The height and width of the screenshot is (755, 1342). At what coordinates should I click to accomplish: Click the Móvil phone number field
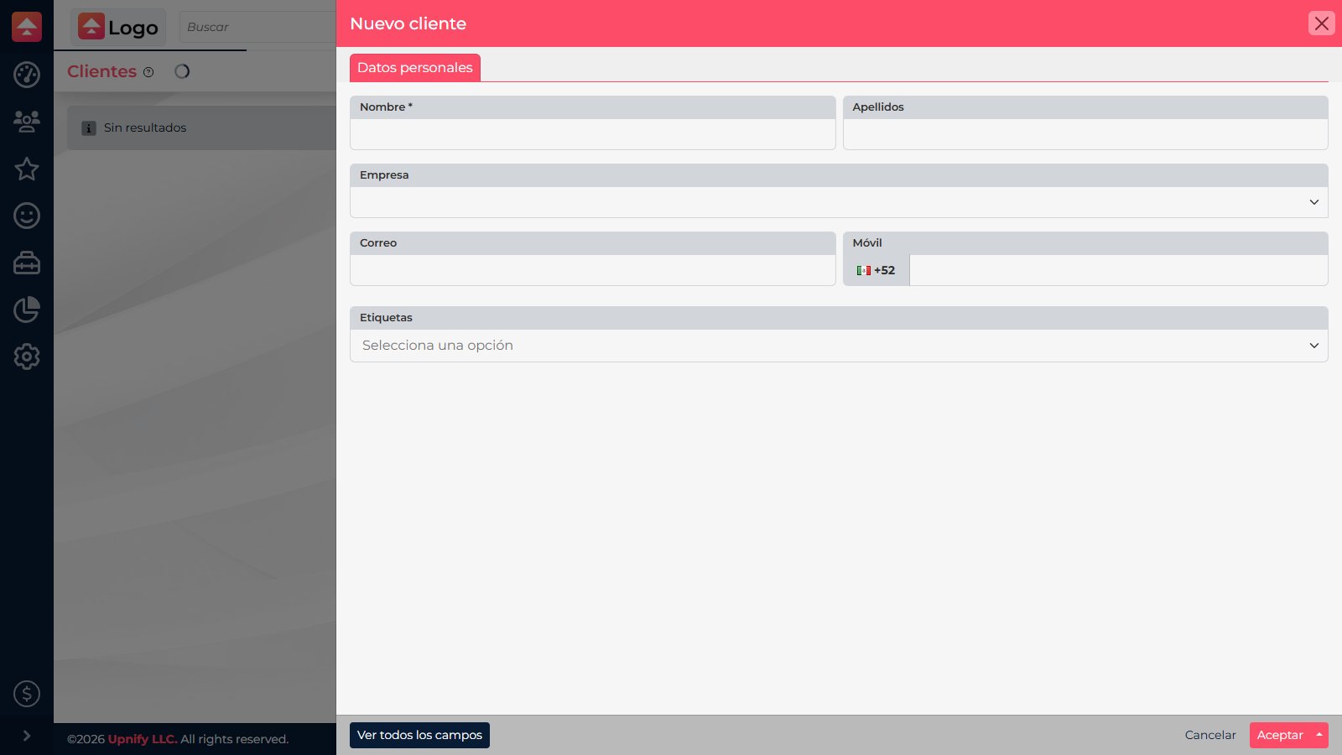pos(1119,270)
